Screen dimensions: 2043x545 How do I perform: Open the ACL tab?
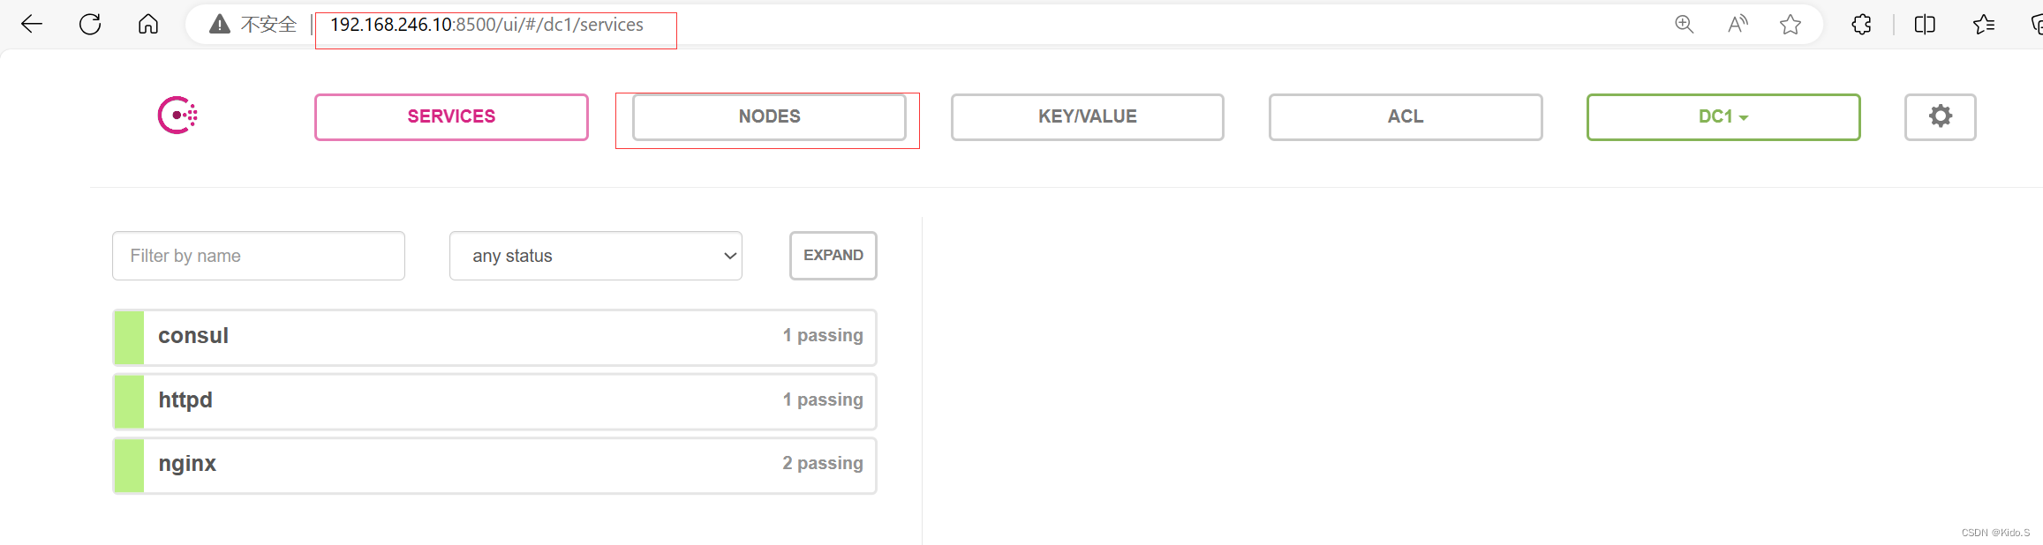pyautogui.click(x=1406, y=116)
